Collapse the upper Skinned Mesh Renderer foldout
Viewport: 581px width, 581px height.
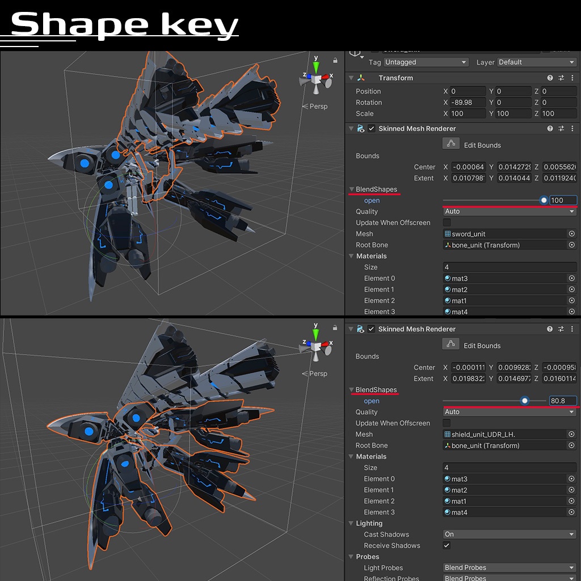[x=351, y=129]
